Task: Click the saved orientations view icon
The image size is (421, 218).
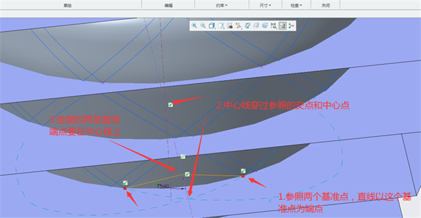Action: [x=221, y=26]
